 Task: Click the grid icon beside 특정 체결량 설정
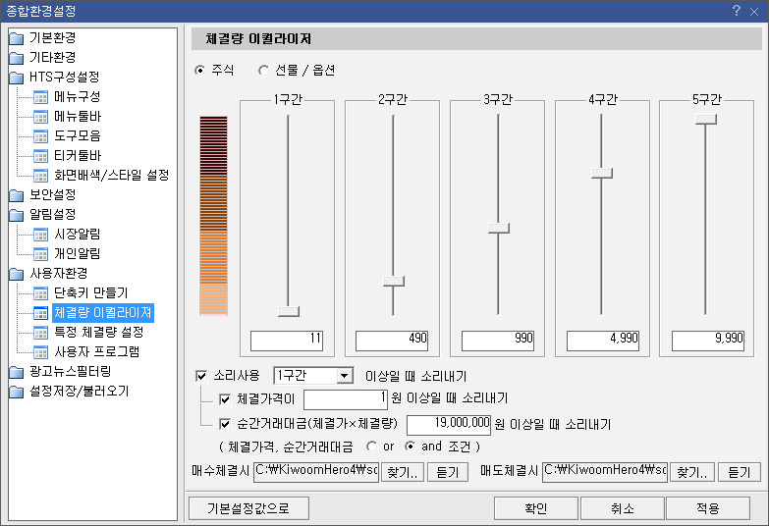tap(40, 333)
